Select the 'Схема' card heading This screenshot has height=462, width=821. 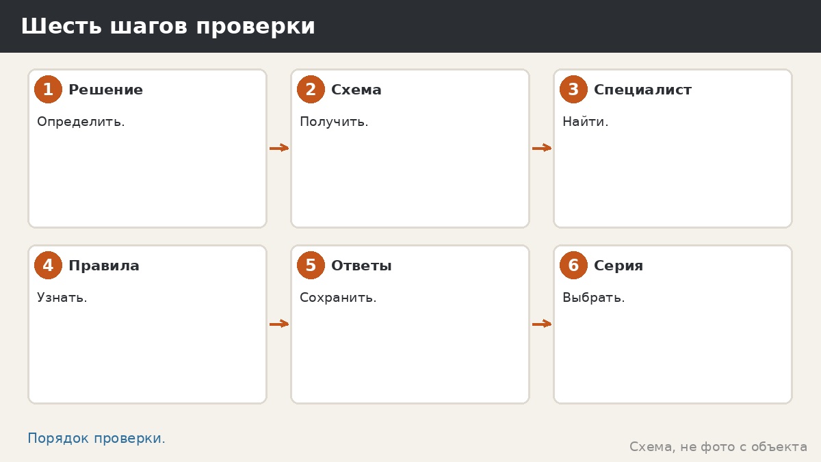pyautogui.click(x=356, y=90)
